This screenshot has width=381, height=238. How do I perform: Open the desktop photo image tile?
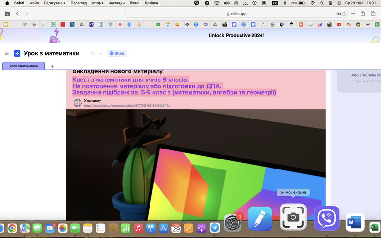click(x=196, y=165)
